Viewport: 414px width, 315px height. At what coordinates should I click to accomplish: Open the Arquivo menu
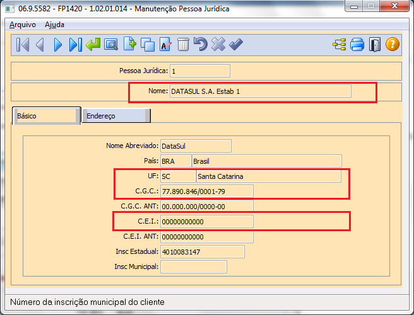[x=23, y=25]
